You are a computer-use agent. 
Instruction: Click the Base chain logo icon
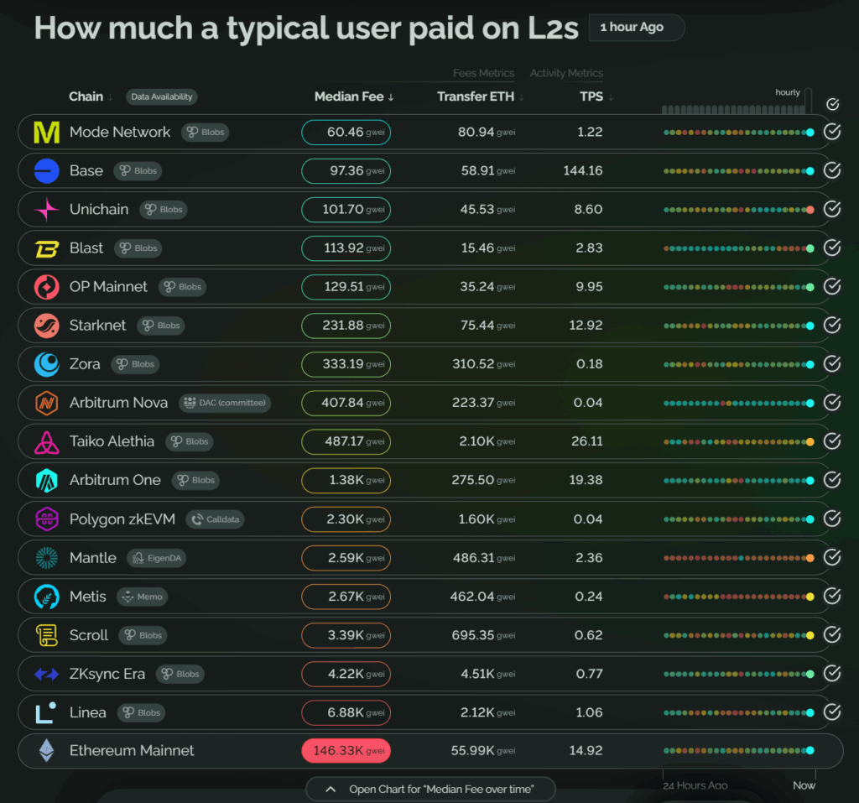[x=47, y=171]
